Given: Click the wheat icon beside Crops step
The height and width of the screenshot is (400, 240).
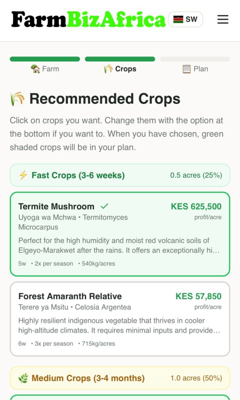Looking at the screenshot, I should 108,69.
